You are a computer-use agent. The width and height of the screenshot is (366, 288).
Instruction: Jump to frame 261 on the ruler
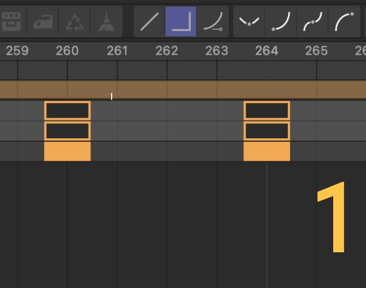(117, 51)
